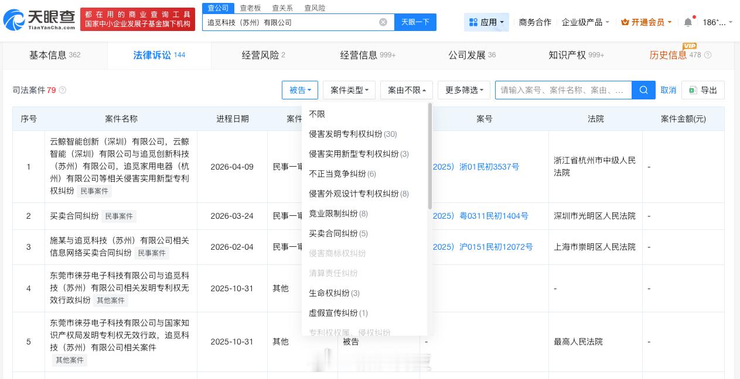Viewport: 740px width, 379px height.
Task: Switch to the 公司发展 tab
Action: click(472, 55)
